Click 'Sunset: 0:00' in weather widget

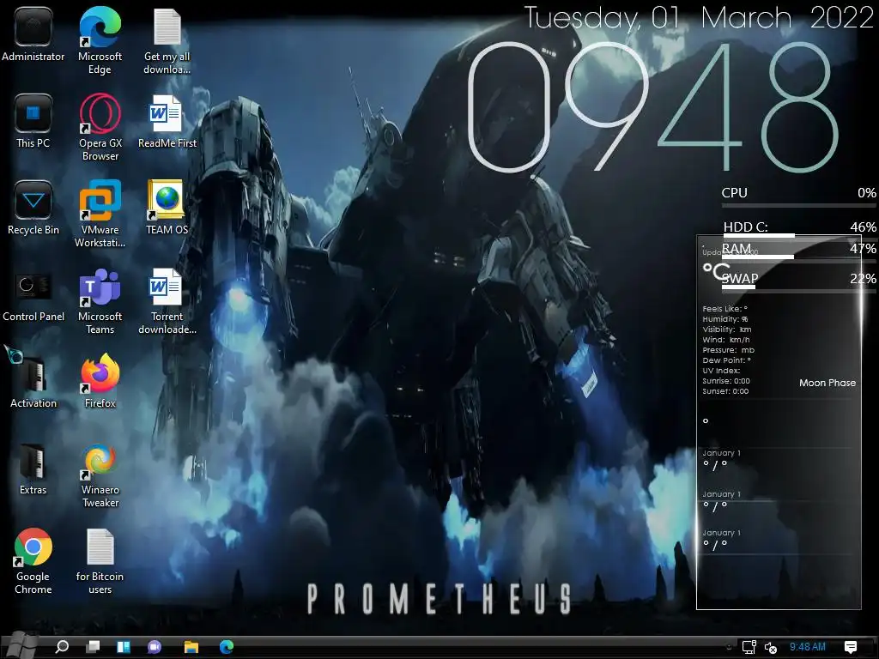click(x=725, y=391)
